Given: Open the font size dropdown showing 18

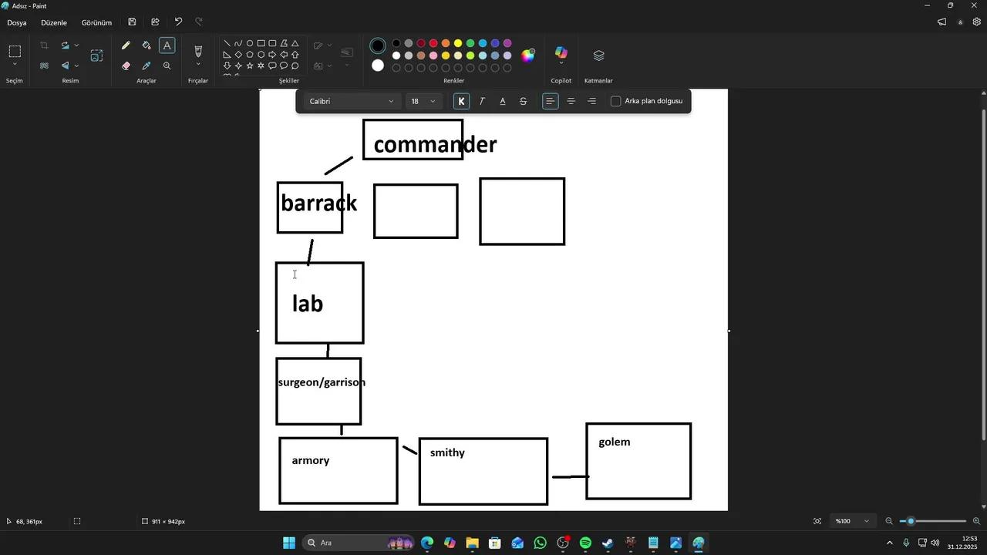Looking at the screenshot, I should point(423,101).
